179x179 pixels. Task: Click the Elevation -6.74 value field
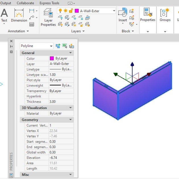(61, 158)
